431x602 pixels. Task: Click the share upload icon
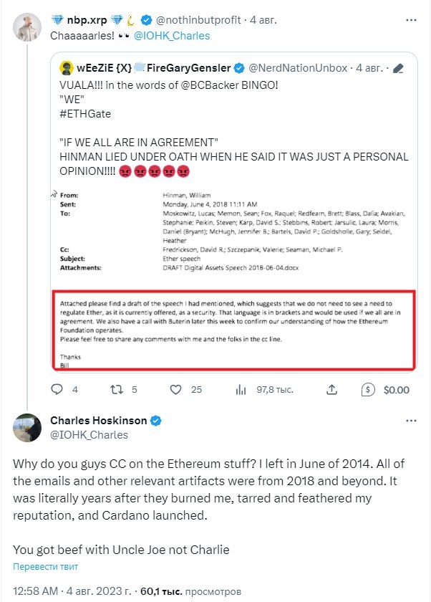click(331, 390)
